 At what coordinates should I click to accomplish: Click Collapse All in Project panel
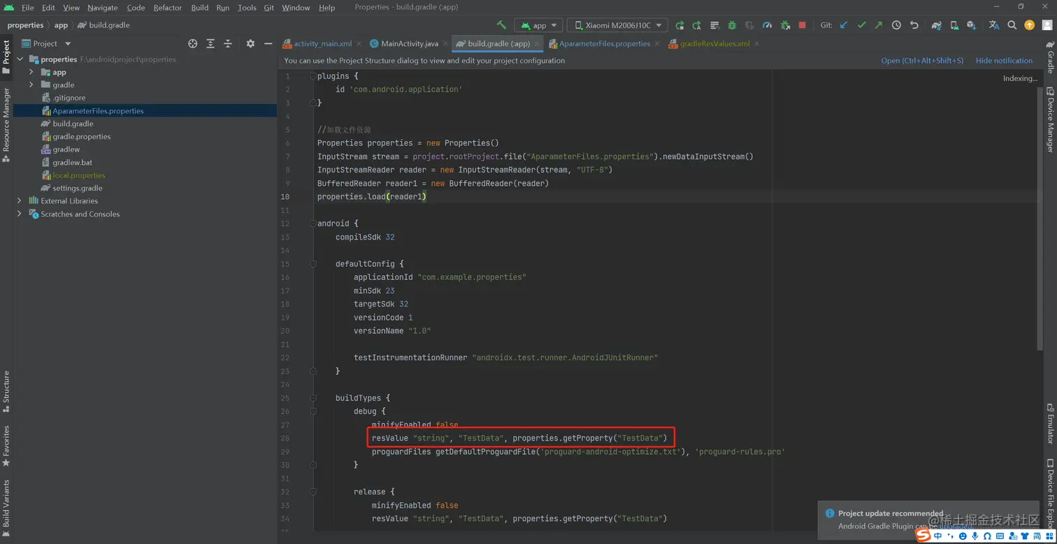[228, 43]
